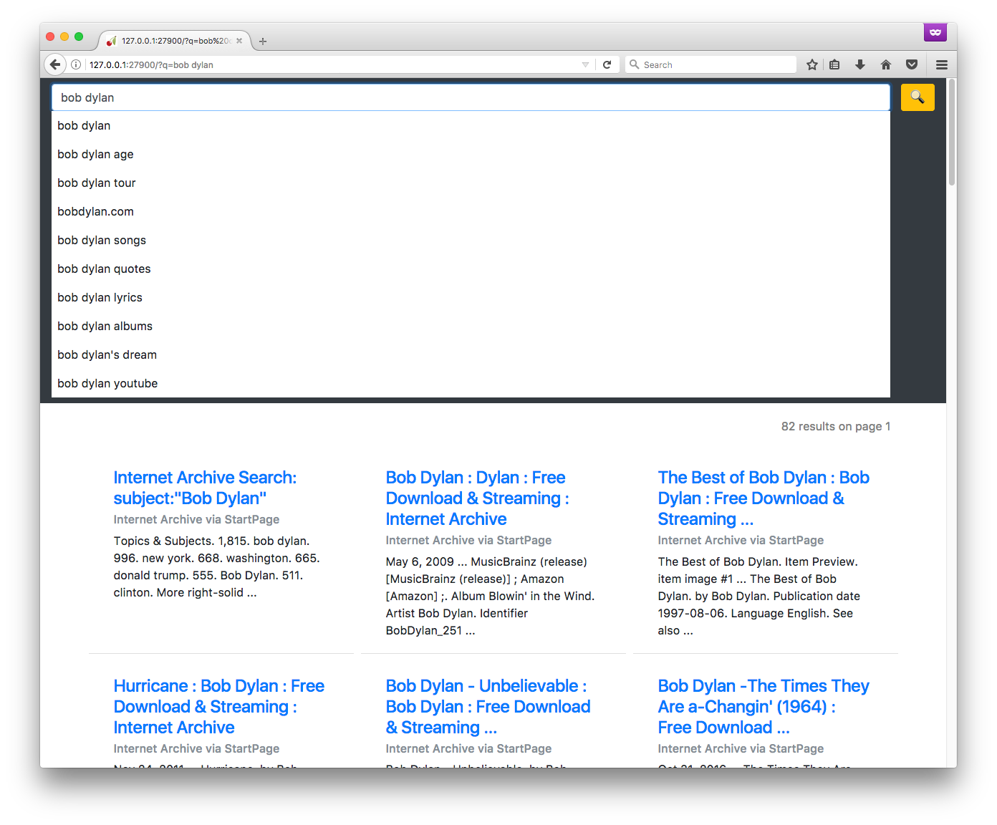Choose suggestion "bobdylan.com"

(471, 211)
